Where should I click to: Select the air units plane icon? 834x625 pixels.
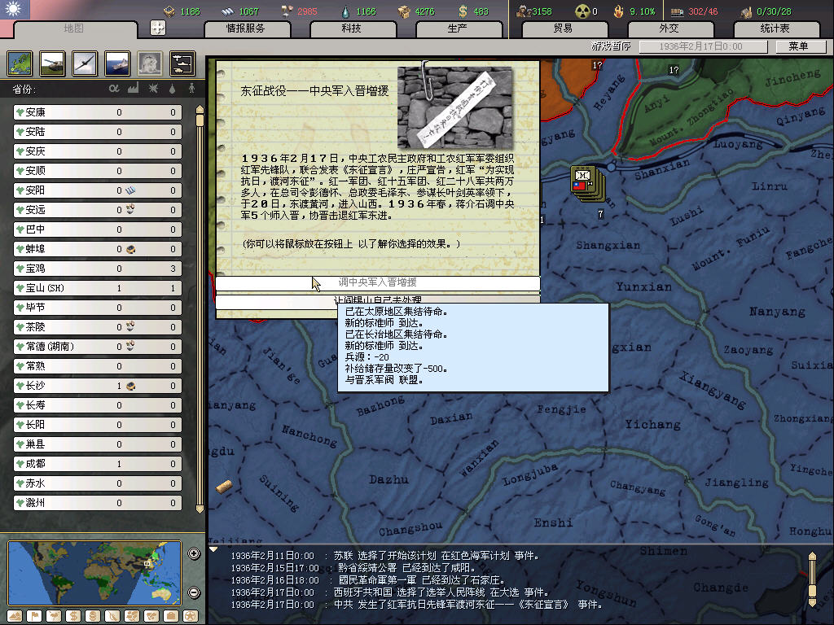(85, 63)
